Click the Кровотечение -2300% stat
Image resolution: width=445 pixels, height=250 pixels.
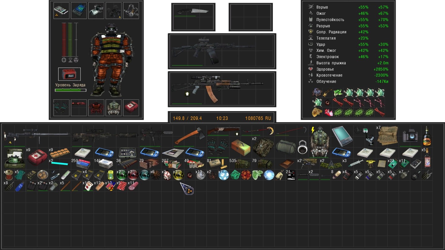tap(348, 75)
